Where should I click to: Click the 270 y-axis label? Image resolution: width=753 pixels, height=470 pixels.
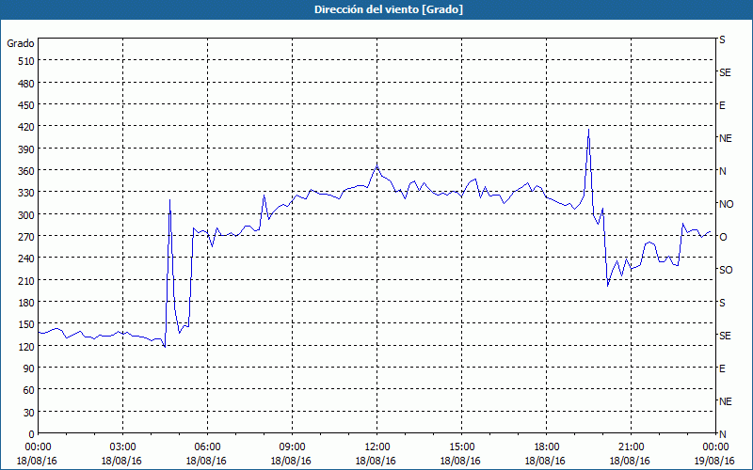pyautogui.click(x=26, y=237)
